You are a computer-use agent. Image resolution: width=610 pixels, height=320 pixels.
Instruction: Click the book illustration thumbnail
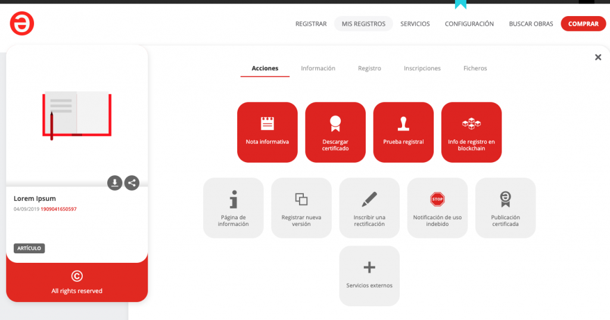tap(77, 115)
